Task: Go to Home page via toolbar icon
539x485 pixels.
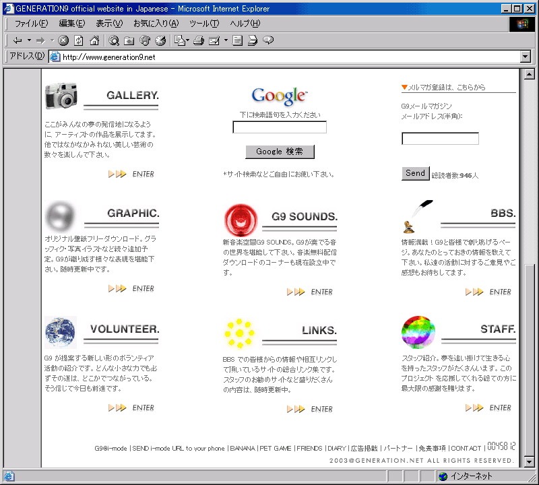Action: click(94, 41)
